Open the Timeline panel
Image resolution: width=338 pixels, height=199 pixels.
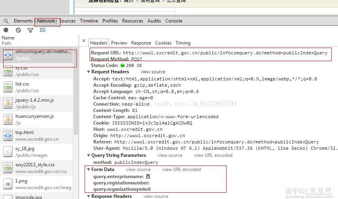coord(89,21)
